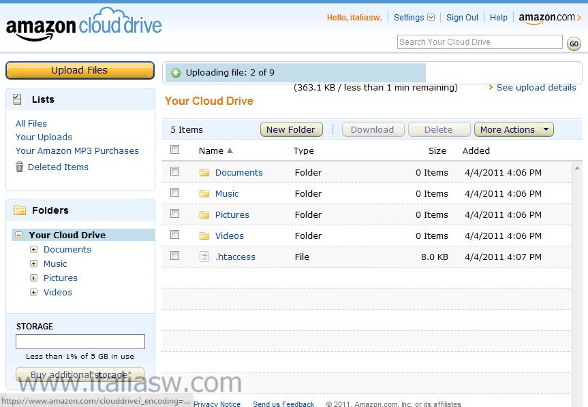Open the Videos folder link in list
The image size is (588, 407).
[x=230, y=236]
